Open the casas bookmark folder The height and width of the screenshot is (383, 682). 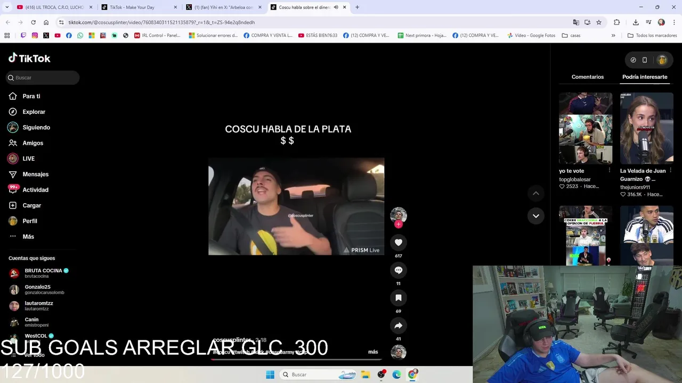coord(571,36)
